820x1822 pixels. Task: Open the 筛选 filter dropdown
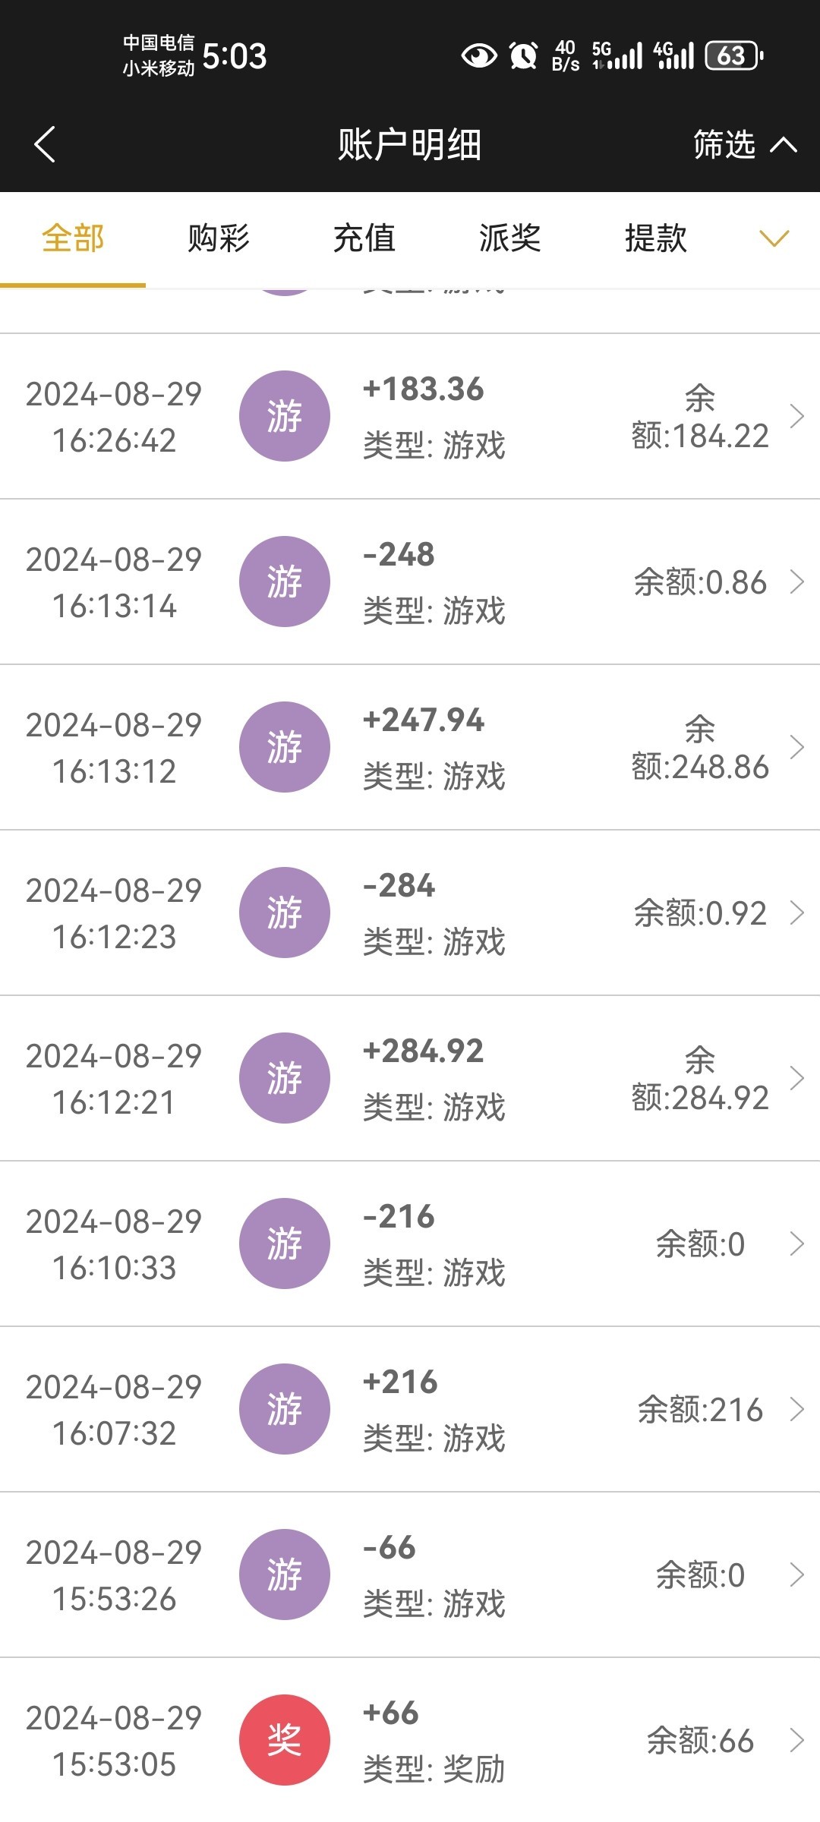click(x=744, y=144)
